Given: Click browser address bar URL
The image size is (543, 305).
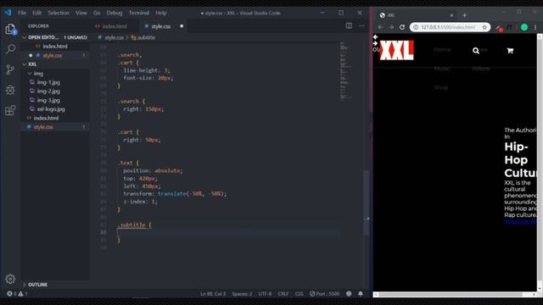Looking at the screenshot, I should (x=448, y=27).
